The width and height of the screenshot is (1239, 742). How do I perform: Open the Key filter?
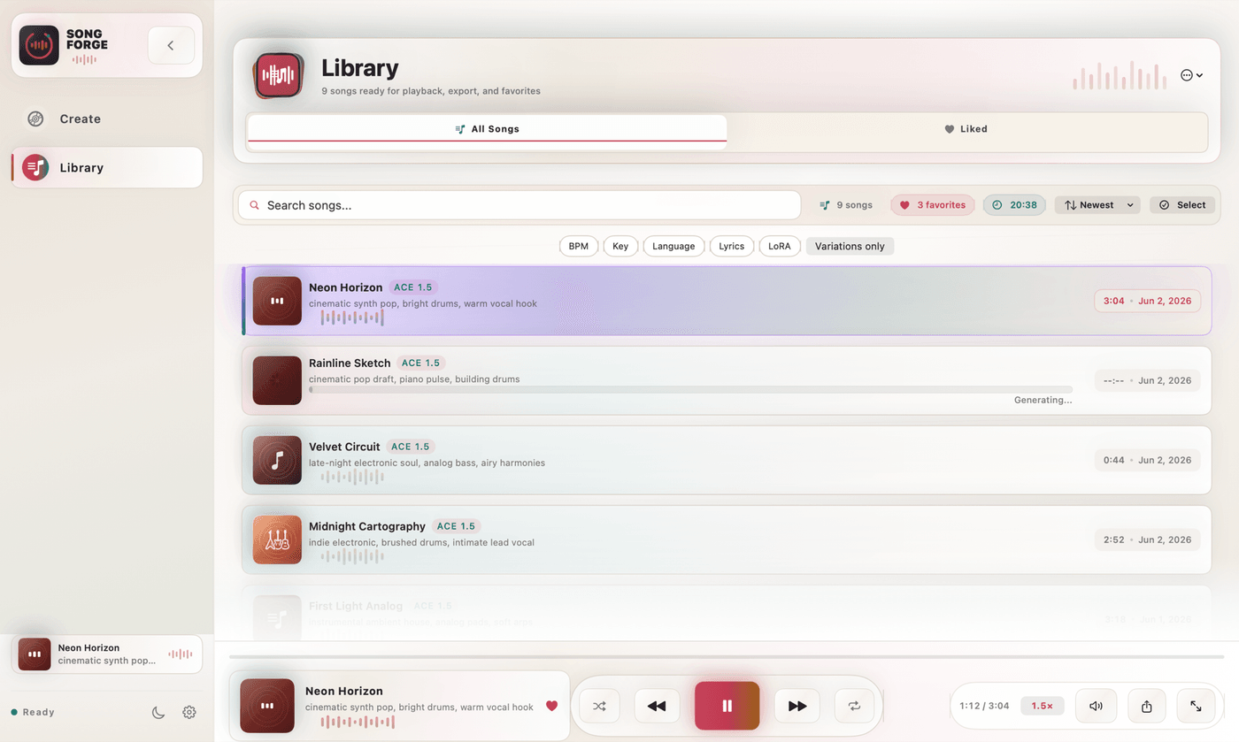coord(620,246)
